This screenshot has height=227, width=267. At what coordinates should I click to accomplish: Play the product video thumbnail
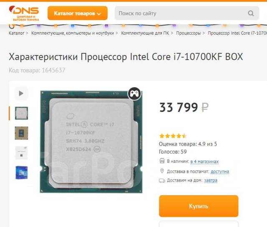point(21,93)
